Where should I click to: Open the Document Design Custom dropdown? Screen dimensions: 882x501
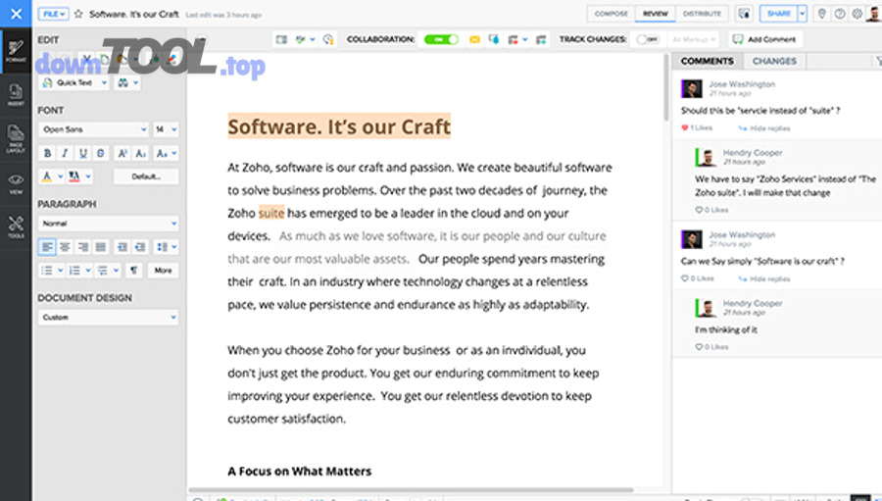[108, 317]
